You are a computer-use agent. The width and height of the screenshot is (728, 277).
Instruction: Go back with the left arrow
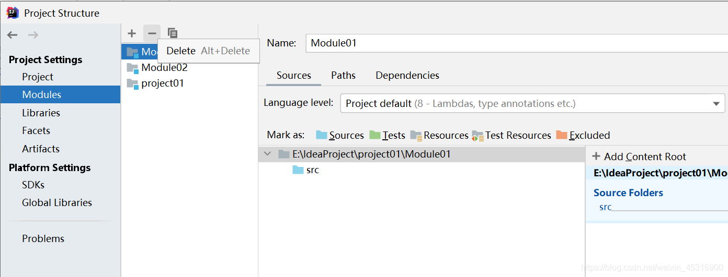click(13, 35)
